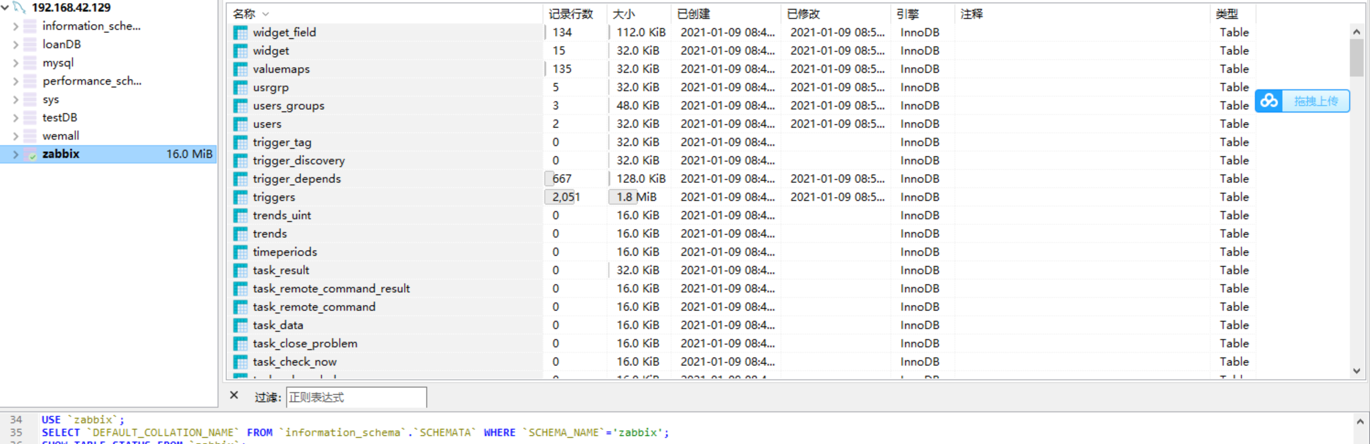Click the zabbix database icon with checkmark

tap(30, 154)
